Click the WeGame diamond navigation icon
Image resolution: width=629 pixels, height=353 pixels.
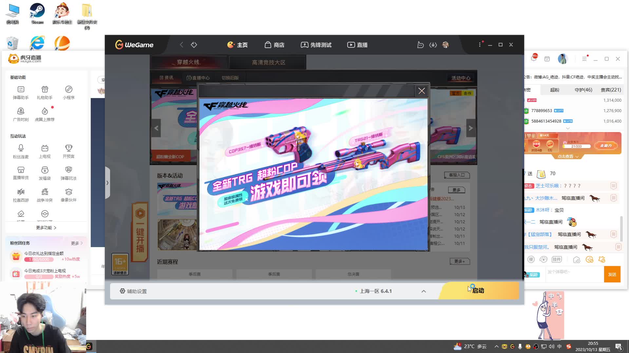(194, 45)
